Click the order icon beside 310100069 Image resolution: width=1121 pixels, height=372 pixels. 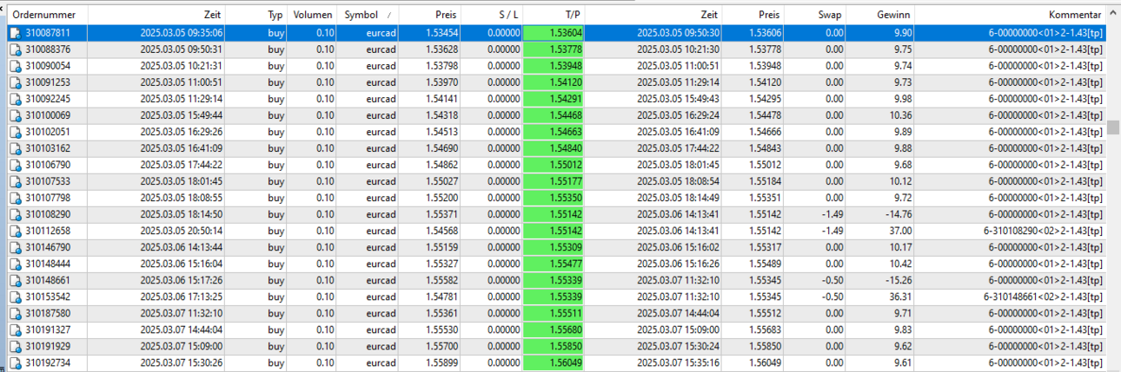click(15, 115)
